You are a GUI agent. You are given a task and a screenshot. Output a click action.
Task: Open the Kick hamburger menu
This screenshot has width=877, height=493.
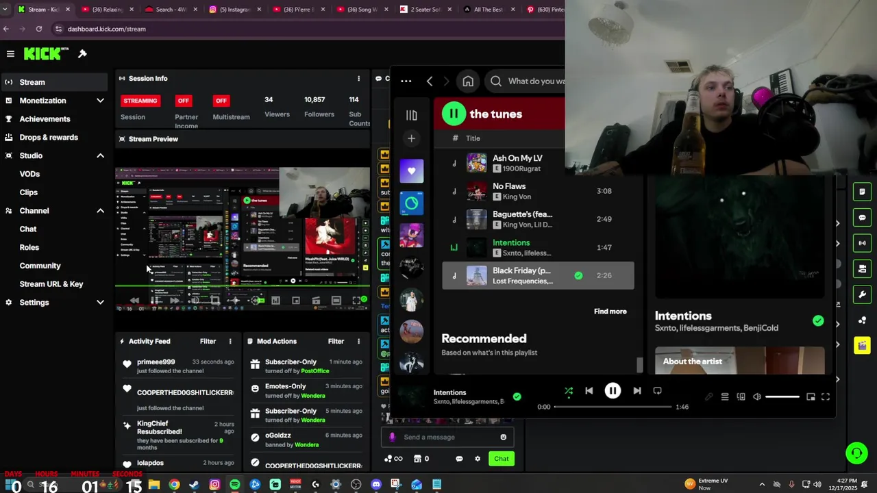(10, 53)
